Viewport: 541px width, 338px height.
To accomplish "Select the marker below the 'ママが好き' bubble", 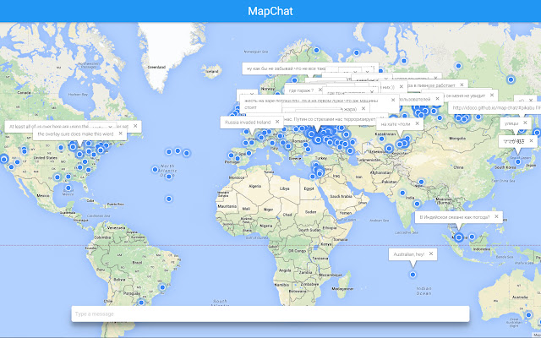I will coord(518,161).
